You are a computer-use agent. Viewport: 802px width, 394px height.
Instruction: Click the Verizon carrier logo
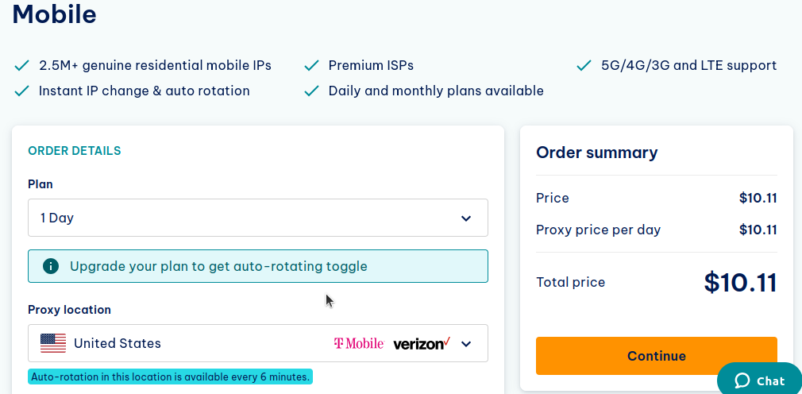(422, 343)
